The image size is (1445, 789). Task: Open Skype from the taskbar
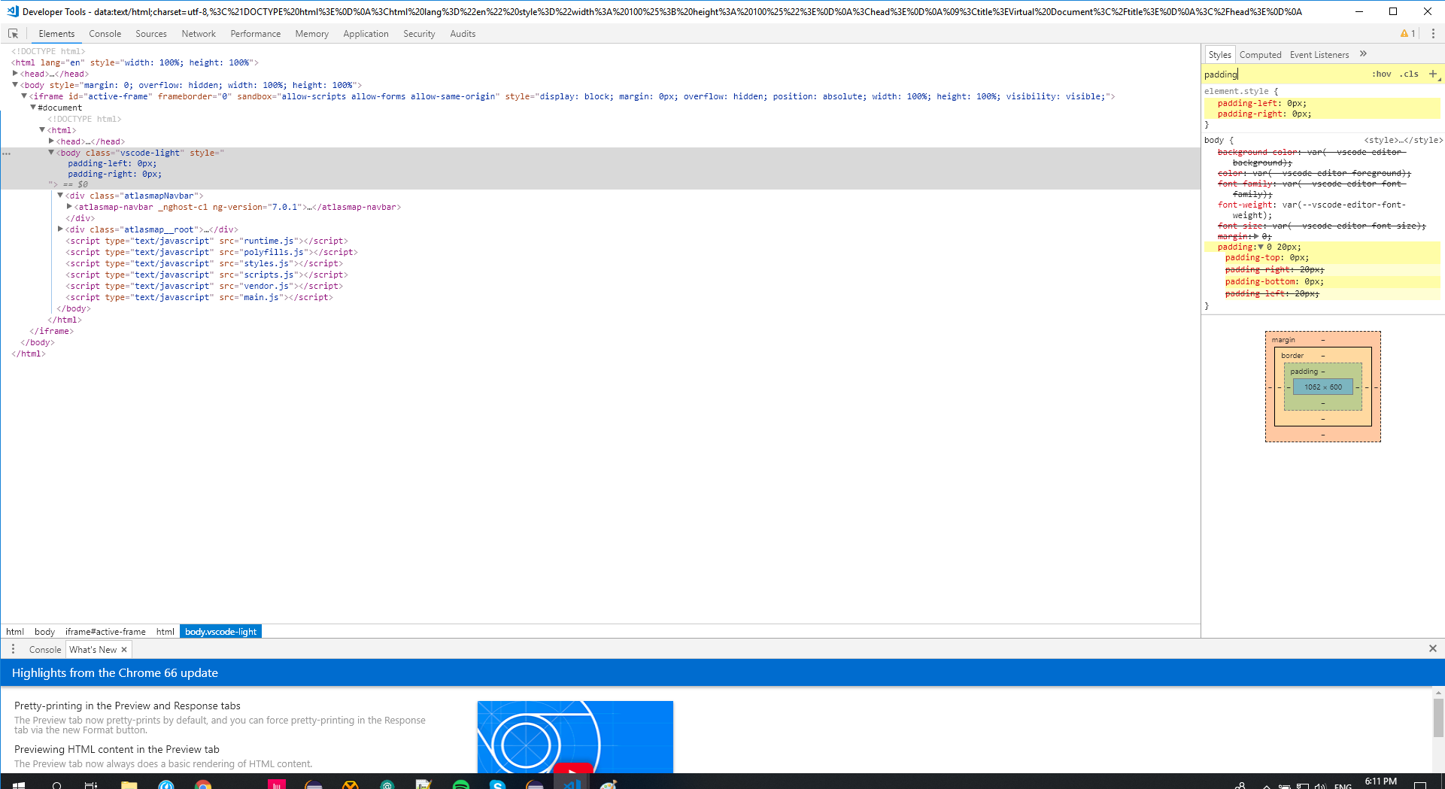pos(498,784)
